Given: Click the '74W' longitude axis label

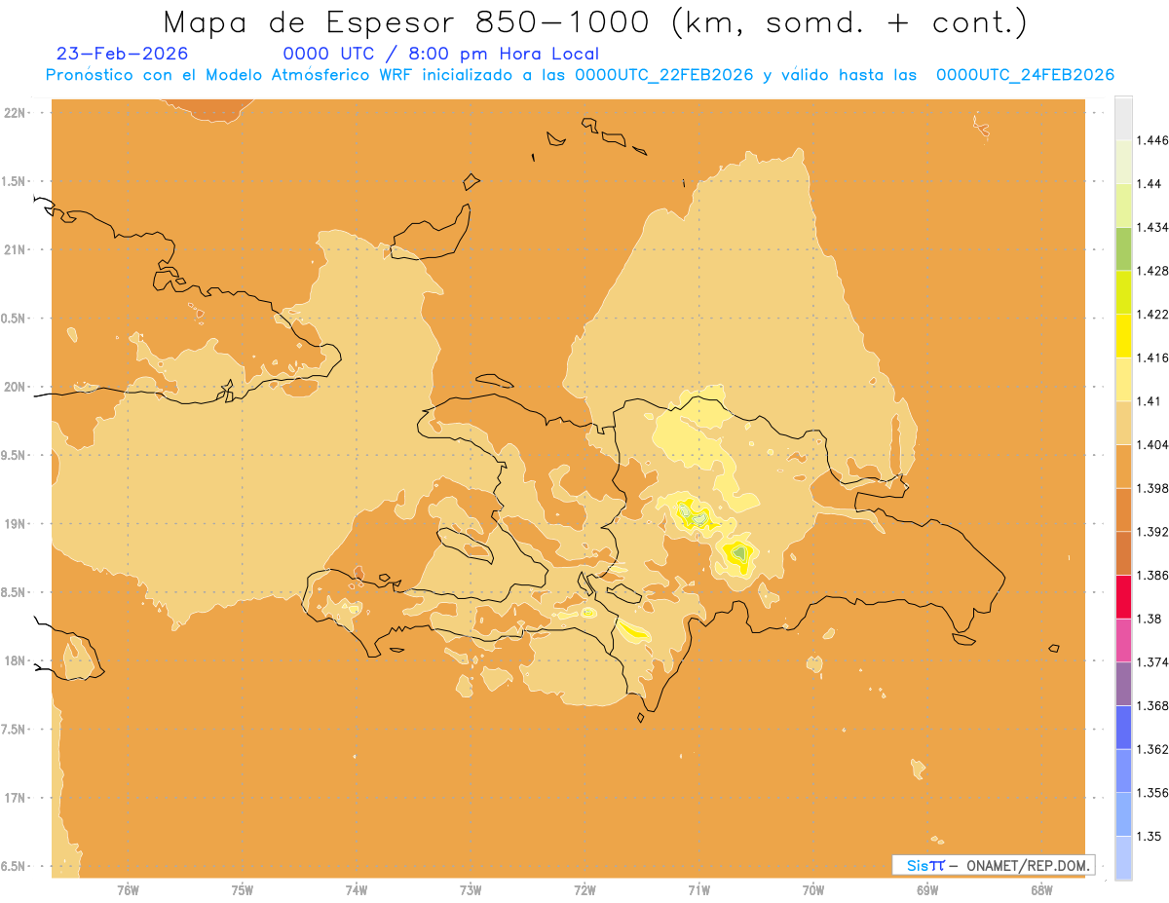Looking at the screenshot, I should pyautogui.click(x=357, y=889).
